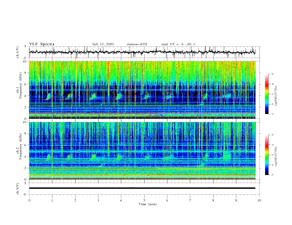The width and height of the screenshot is (292, 225).
Task: Click time axis tick label "10"
Action: [259, 200]
